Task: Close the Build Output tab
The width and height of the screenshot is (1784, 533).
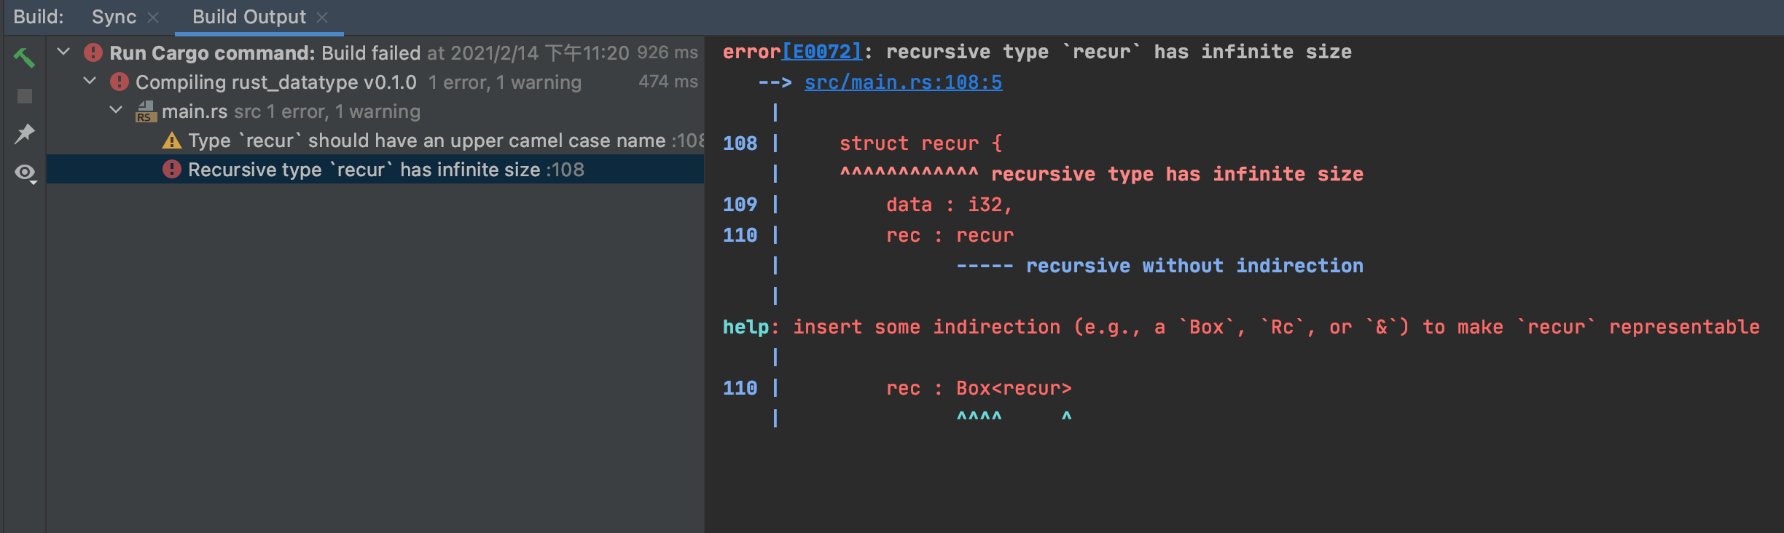Action: (x=322, y=17)
